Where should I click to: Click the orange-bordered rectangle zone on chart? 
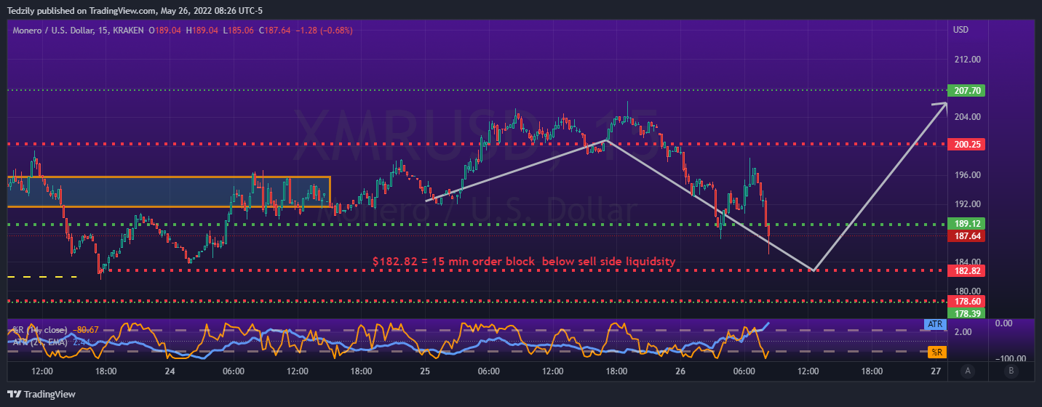coord(169,192)
